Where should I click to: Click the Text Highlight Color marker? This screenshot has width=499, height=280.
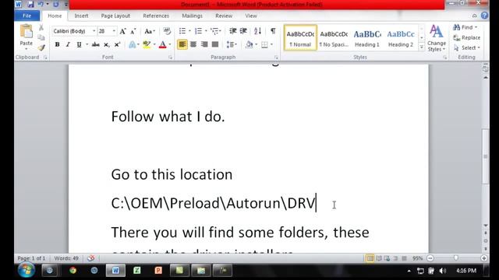[x=147, y=44]
